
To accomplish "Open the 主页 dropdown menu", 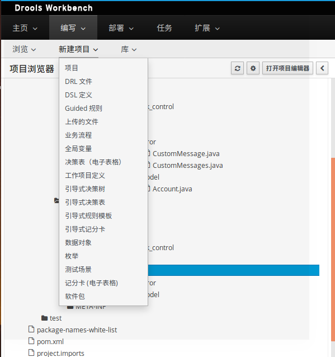I will (25, 28).
